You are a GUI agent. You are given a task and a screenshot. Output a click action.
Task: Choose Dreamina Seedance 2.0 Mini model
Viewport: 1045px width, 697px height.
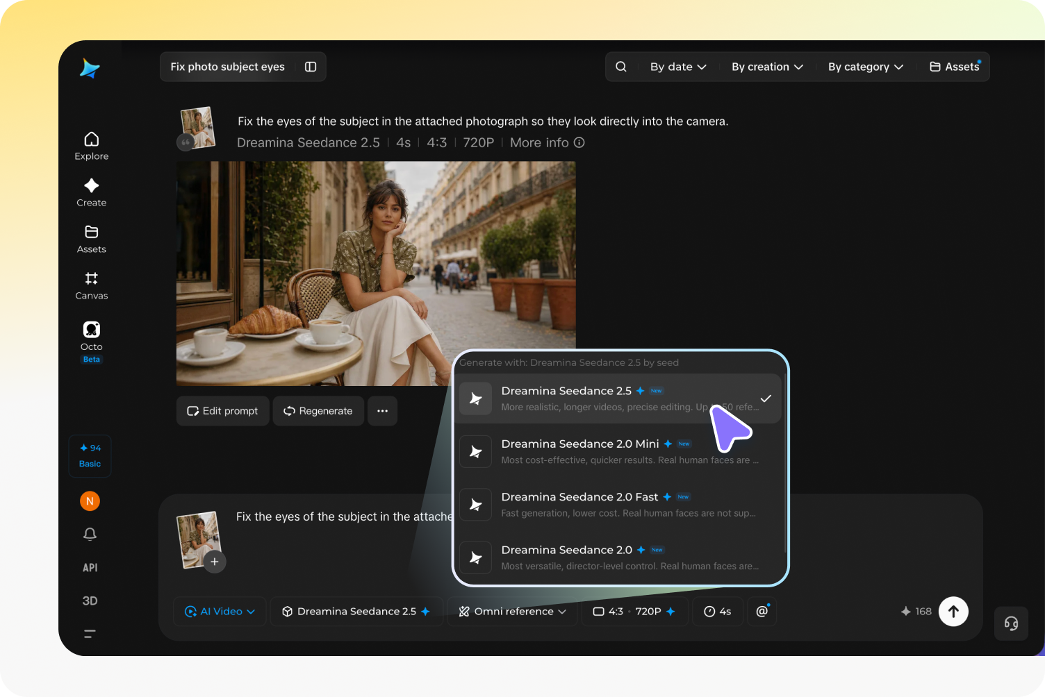coord(619,451)
